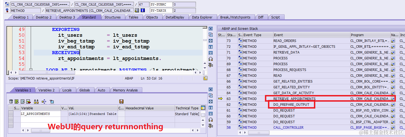405x137 pixels.
Task: Click code line rt_appointments = lt_appointments
Action: click(110, 58)
